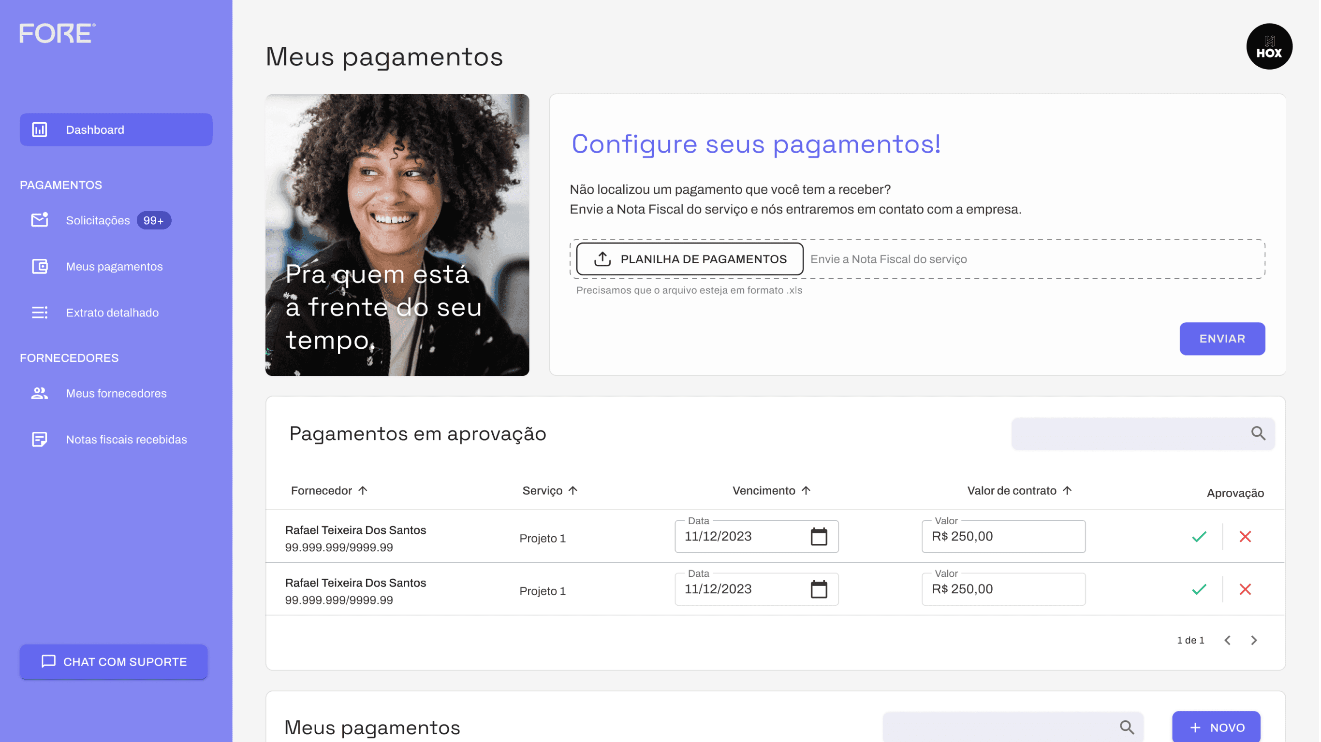Go to next page of table
1321x742 pixels.
(x=1254, y=640)
